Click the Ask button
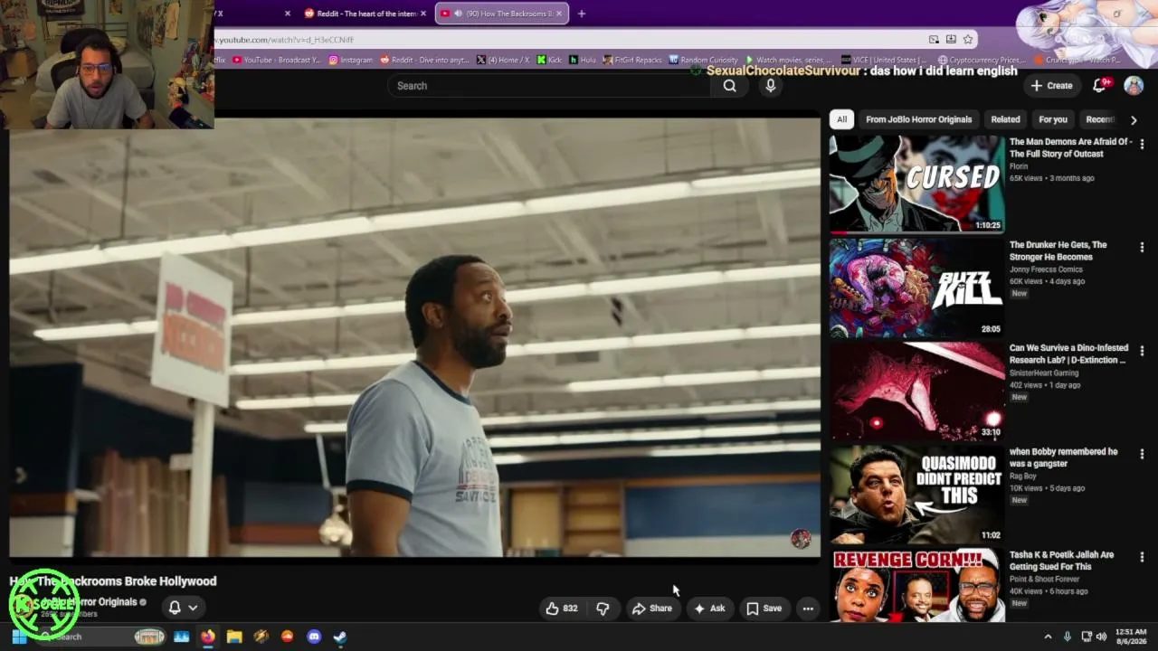 coord(709,609)
